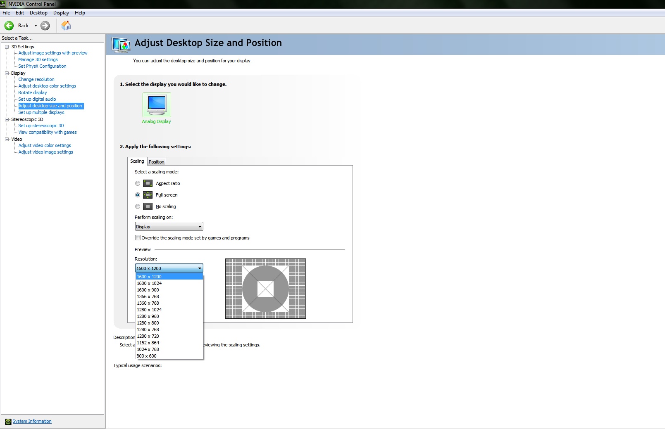Open Rotate display task

tap(33, 92)
